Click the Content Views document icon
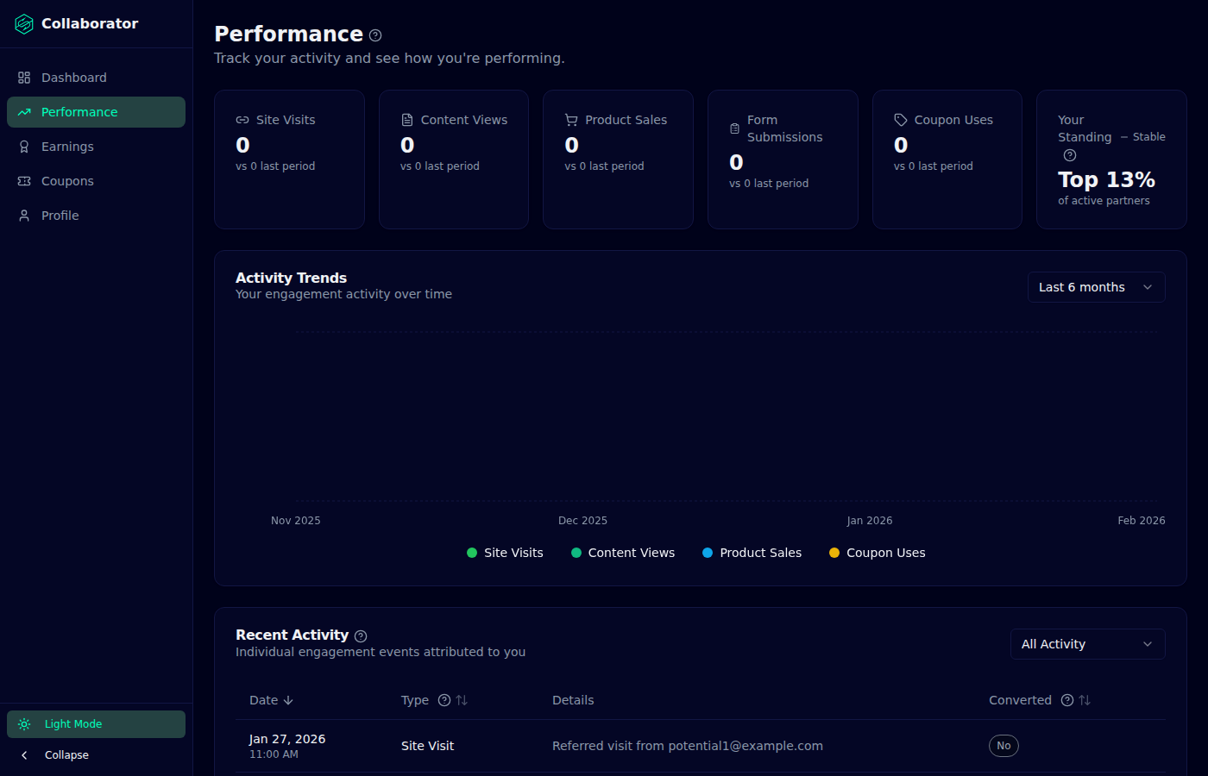 407,120
